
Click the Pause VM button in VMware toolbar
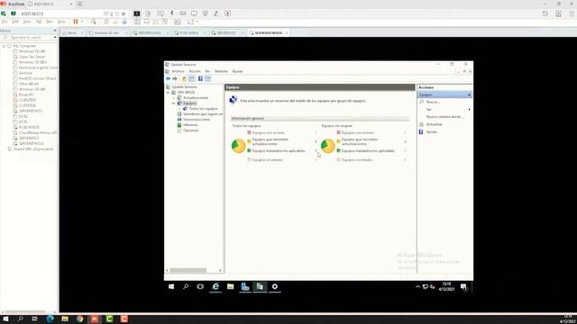[x=76, y=22]
